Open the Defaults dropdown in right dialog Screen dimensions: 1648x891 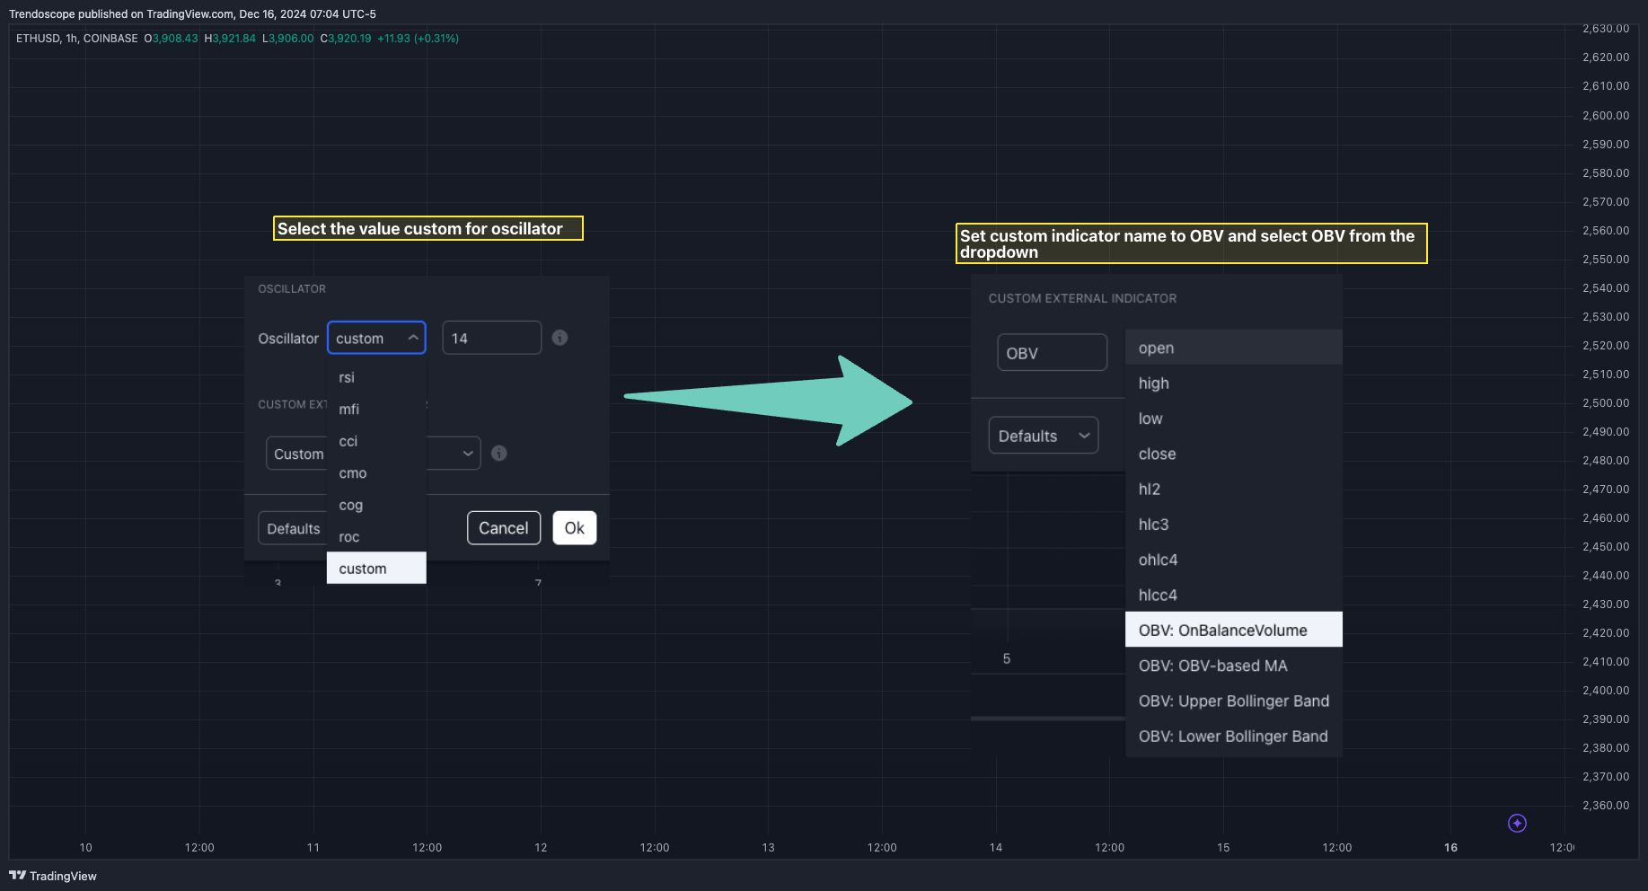[x=1044, y=436]
